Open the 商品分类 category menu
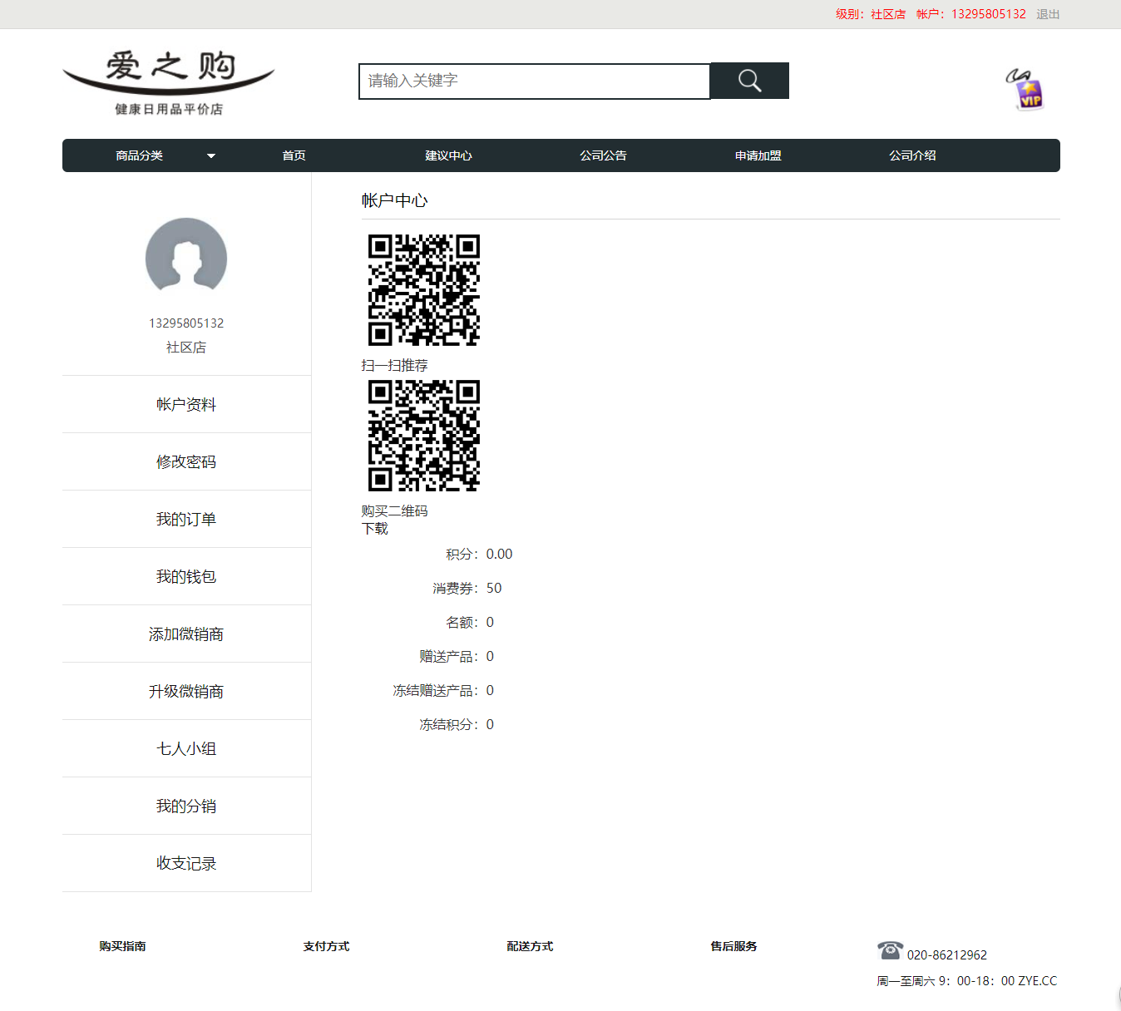 point(140,155)
